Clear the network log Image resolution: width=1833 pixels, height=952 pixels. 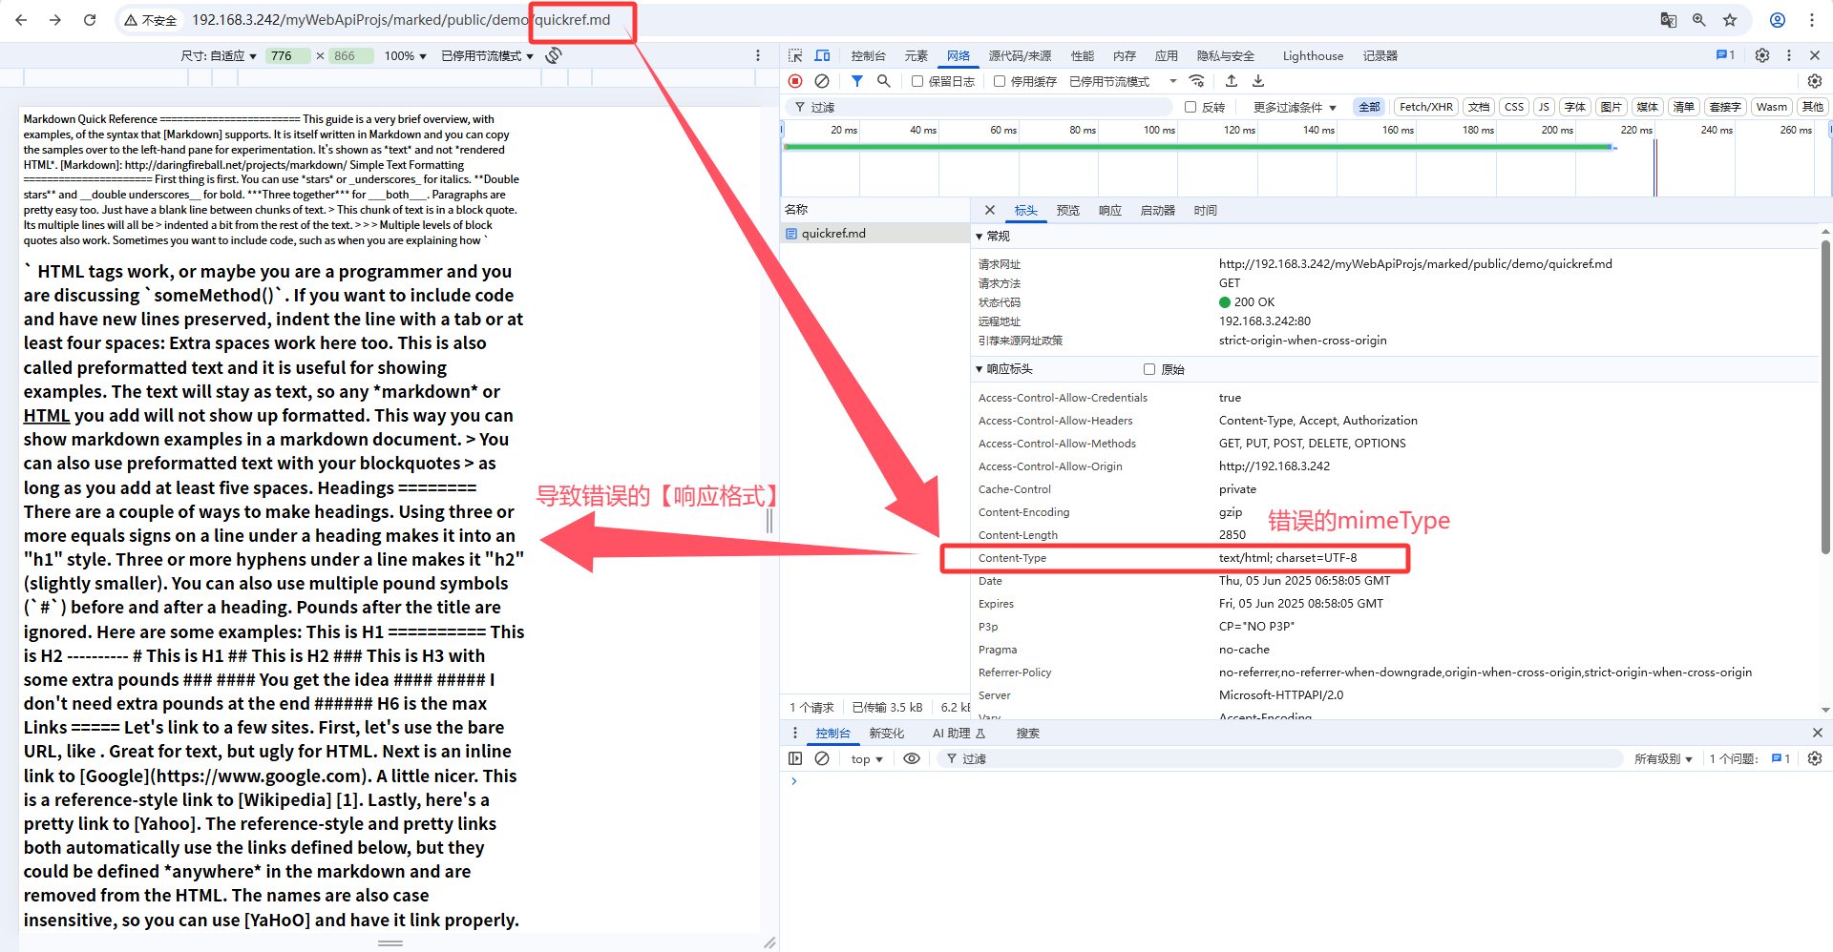coord(822,81)
